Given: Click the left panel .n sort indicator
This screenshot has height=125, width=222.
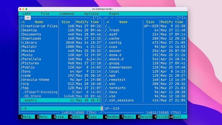Looking at the screenshot, I should point(23,22).
